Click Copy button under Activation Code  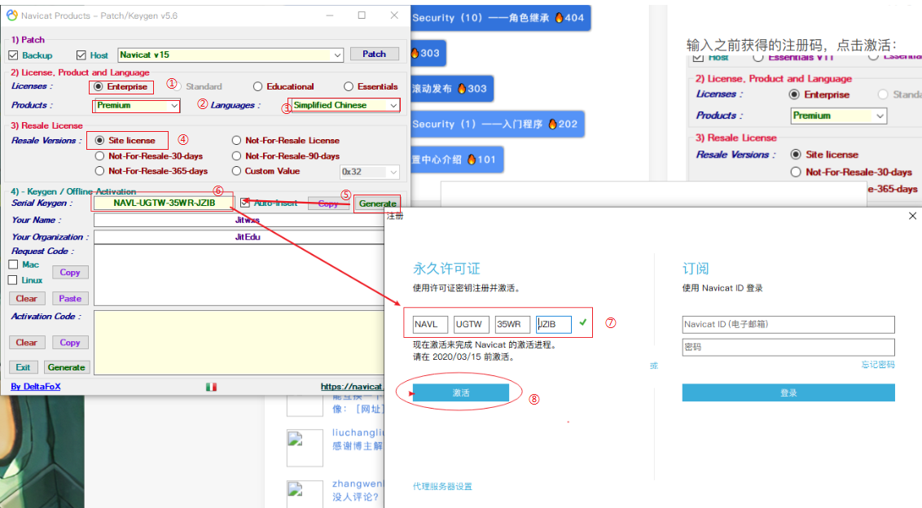(x=70, y=342)
